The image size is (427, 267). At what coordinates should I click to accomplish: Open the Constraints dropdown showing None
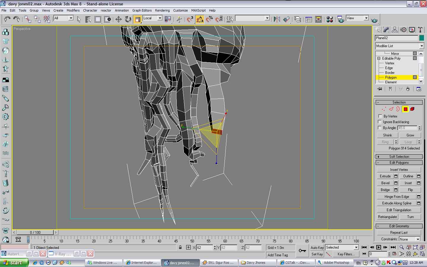pos(410,239)
